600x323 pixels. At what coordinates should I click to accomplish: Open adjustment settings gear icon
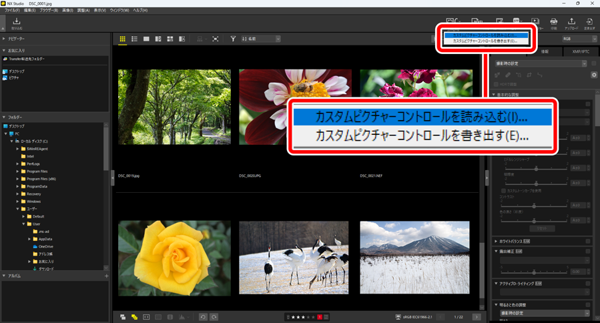[593, 75]
